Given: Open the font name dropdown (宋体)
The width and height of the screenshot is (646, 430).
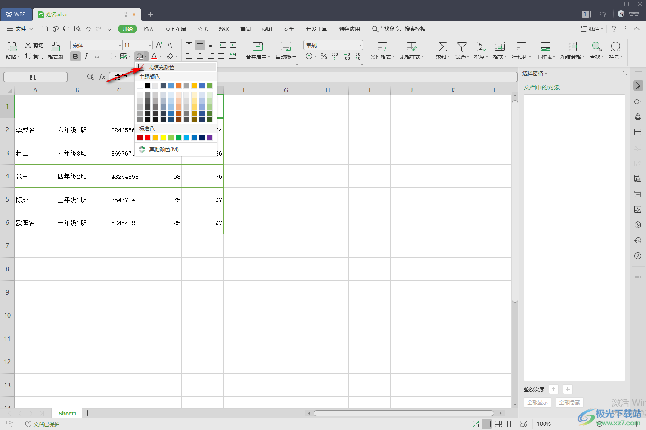Looking at the screenshot, I should click(x=120, y=45).
